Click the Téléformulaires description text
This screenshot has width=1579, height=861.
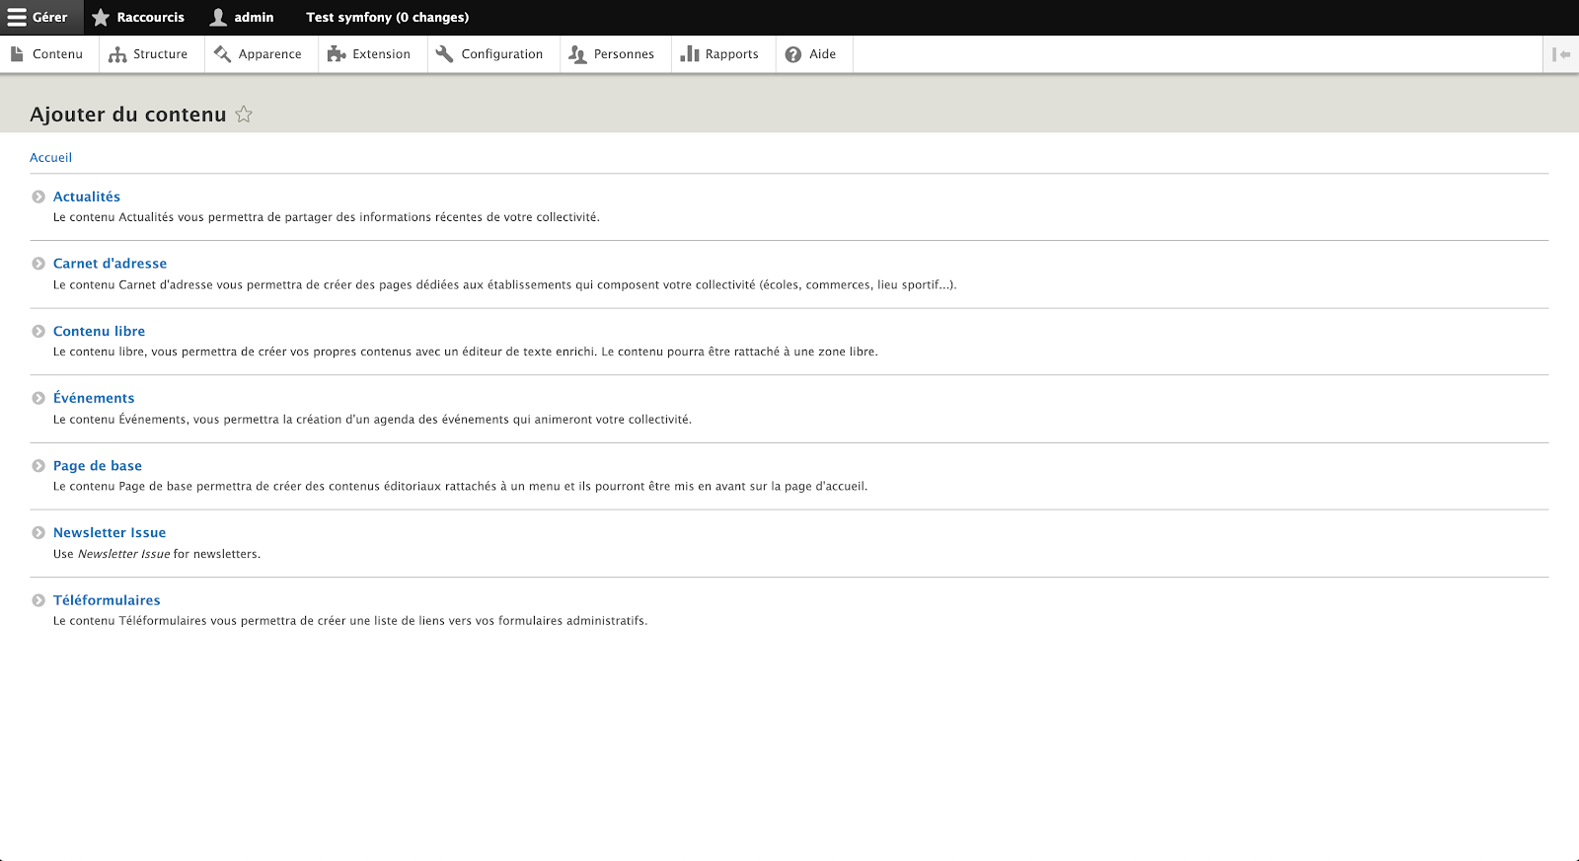[350, 621]
